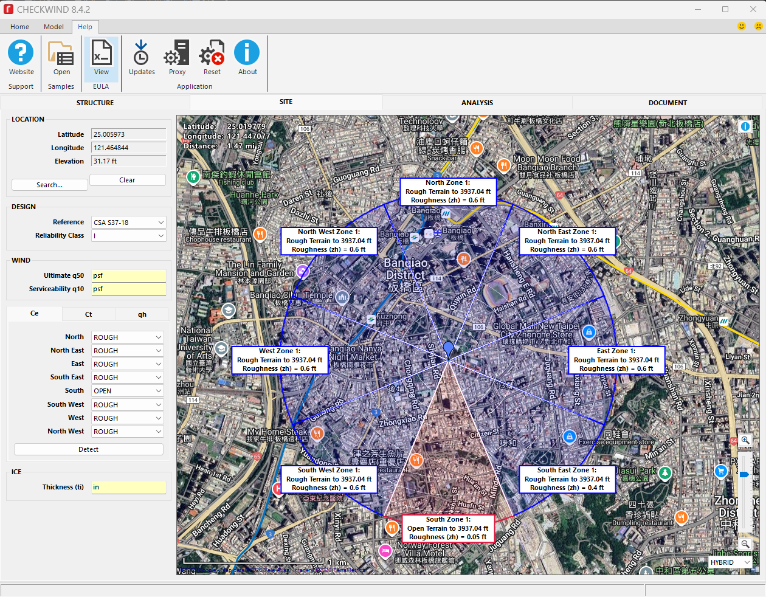Click the Clear location button
The image size is (766, 597).
pyautogui.click(x=128, y=180)
